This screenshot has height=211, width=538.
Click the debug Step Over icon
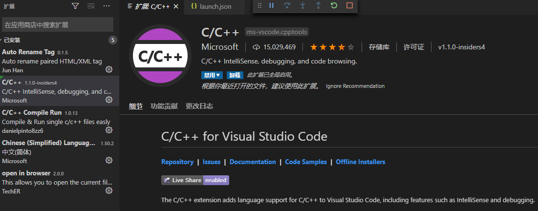[x=287, y=6]
